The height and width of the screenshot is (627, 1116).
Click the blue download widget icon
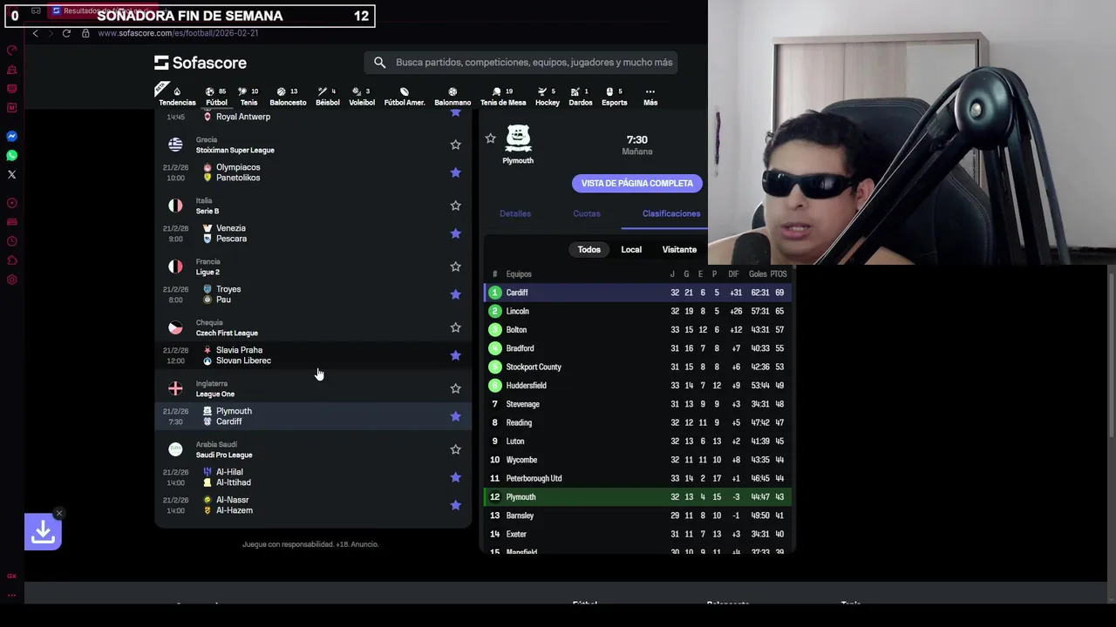click(43, 532)
